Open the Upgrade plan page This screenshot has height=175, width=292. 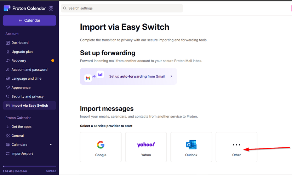[x=29, y=52]
